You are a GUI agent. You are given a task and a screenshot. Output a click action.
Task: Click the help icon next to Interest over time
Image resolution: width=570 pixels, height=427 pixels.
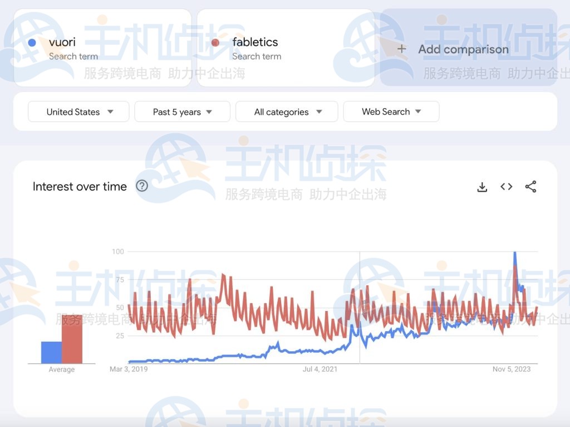[x=141, y=186]
